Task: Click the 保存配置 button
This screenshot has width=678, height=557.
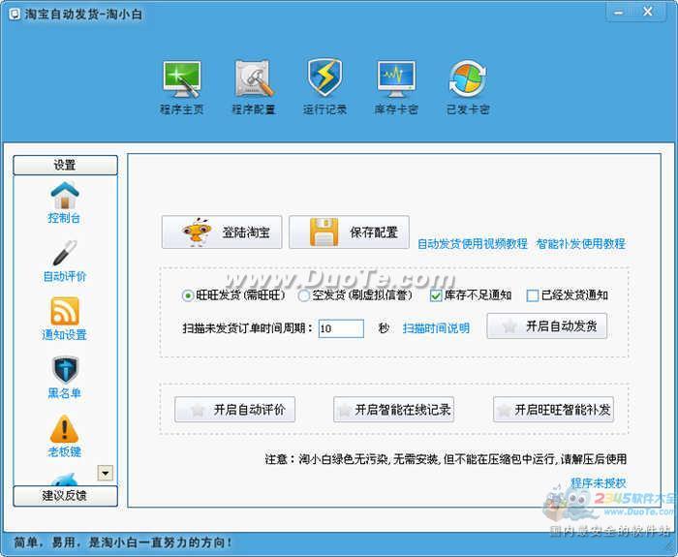Action: pyautogui.click(x=349, y=232)
